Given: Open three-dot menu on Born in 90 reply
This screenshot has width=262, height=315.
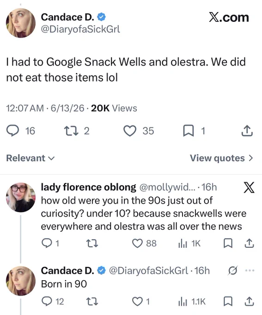Looking at the screenshot, I should click(250, 271).
